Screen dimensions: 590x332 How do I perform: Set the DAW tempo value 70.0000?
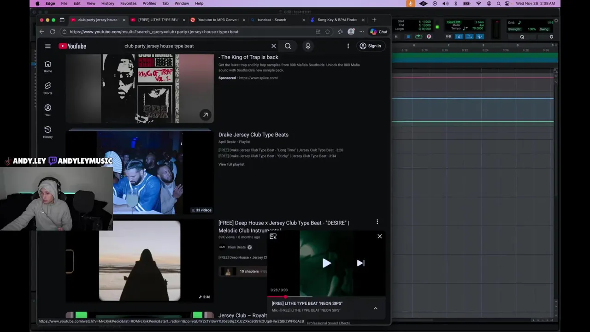click(x=478, y=29)
